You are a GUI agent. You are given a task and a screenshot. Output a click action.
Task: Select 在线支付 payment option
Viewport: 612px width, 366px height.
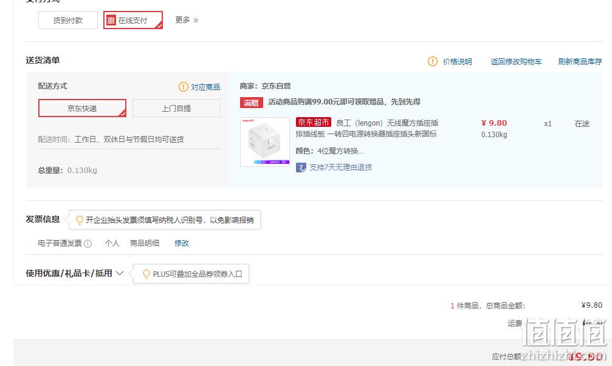[x=133, y=20]
